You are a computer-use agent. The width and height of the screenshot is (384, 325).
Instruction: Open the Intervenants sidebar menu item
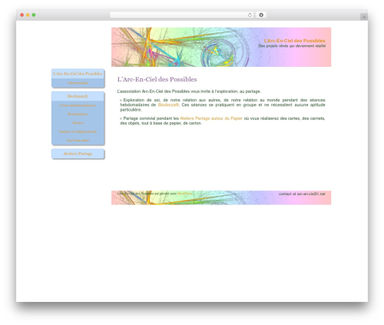78,83
